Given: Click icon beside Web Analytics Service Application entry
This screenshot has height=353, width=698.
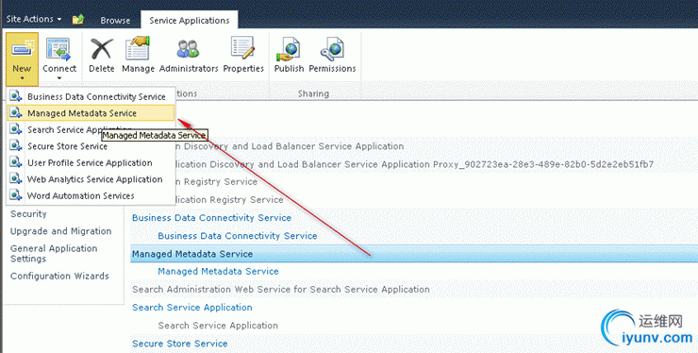Looking at the screenshot, I should [16, 178].
